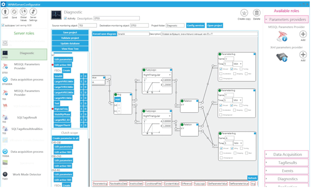Click the D button next to SmallA

pyautogui.click(x=85, y=76)
